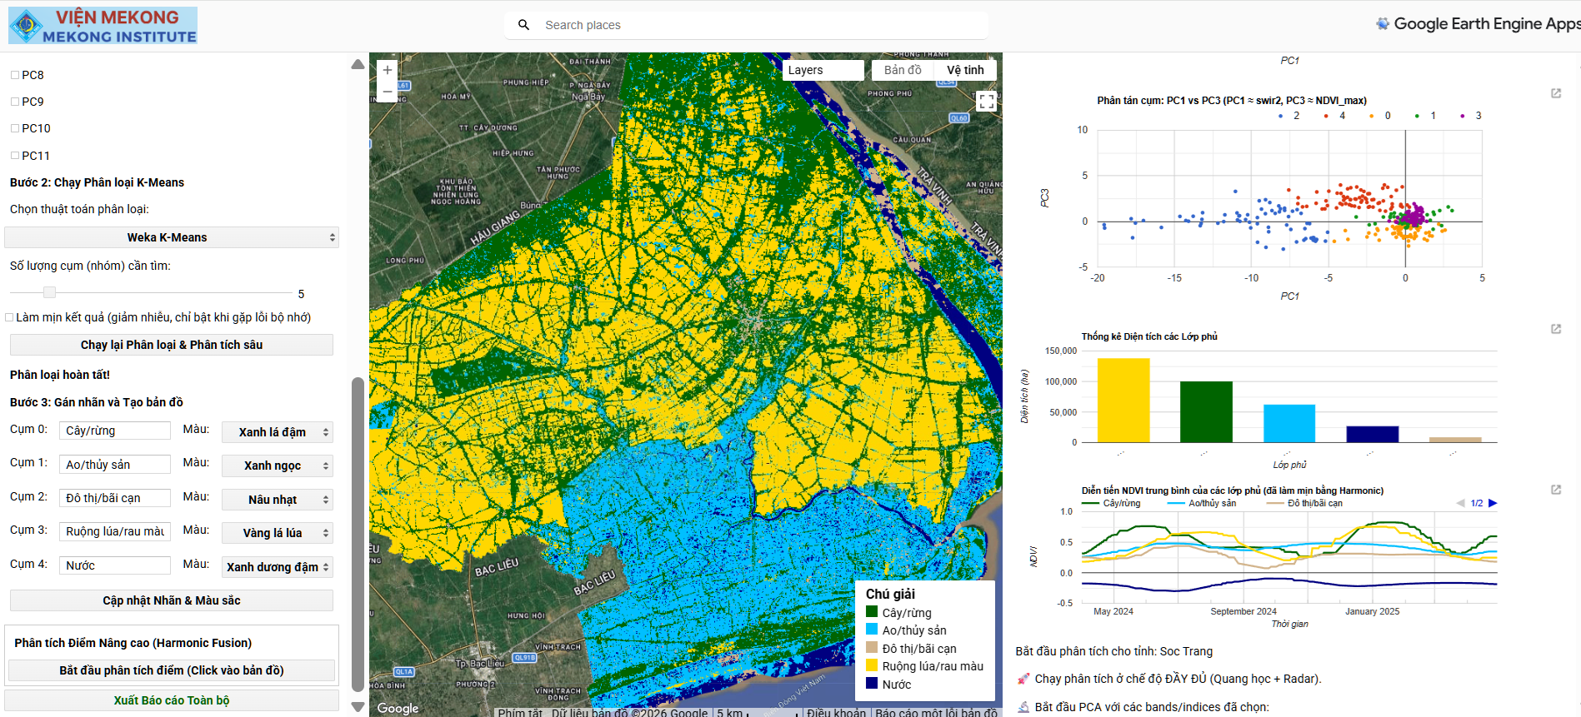The height and width of the screenshot is (717, 1581).
Task: Click 'Xuất Báo cáo Toàn bộ' button
Action: point(172,700)
